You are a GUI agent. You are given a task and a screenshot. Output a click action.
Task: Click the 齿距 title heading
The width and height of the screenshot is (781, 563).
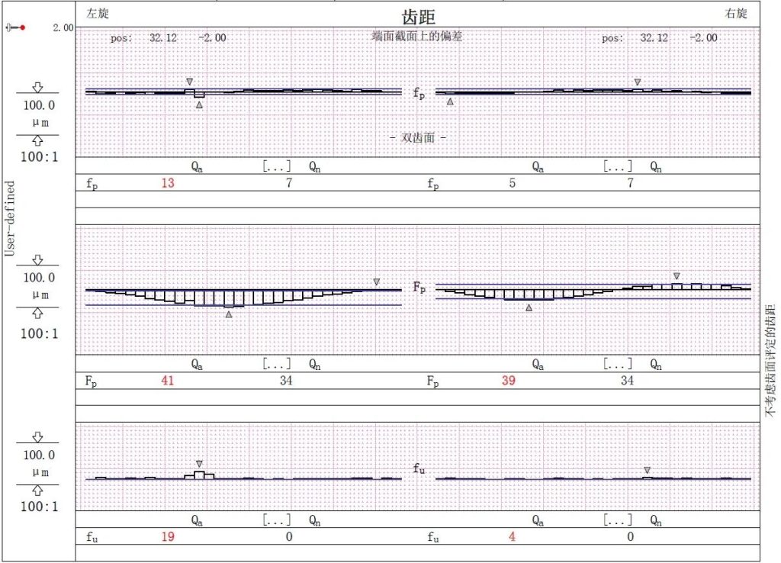pos(419,17)
